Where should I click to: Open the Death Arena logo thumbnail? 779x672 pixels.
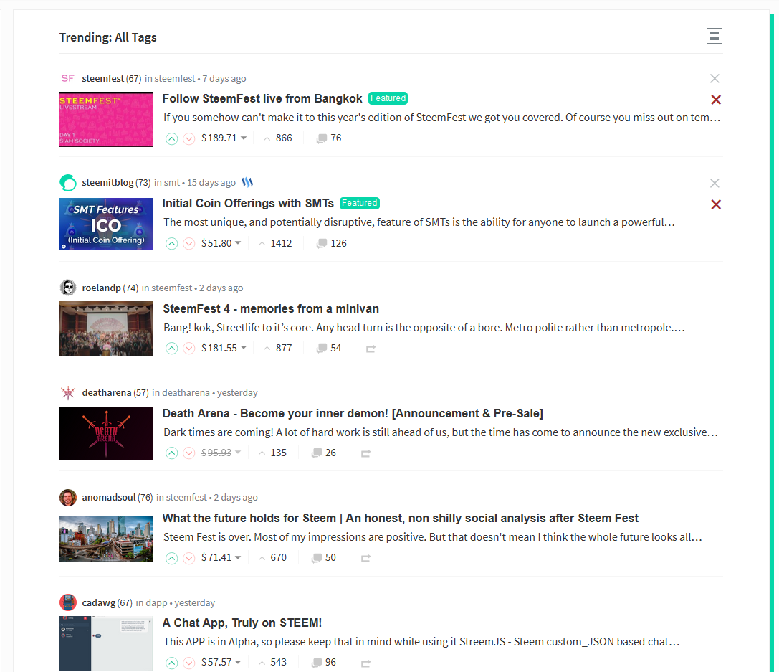(106, 433)
